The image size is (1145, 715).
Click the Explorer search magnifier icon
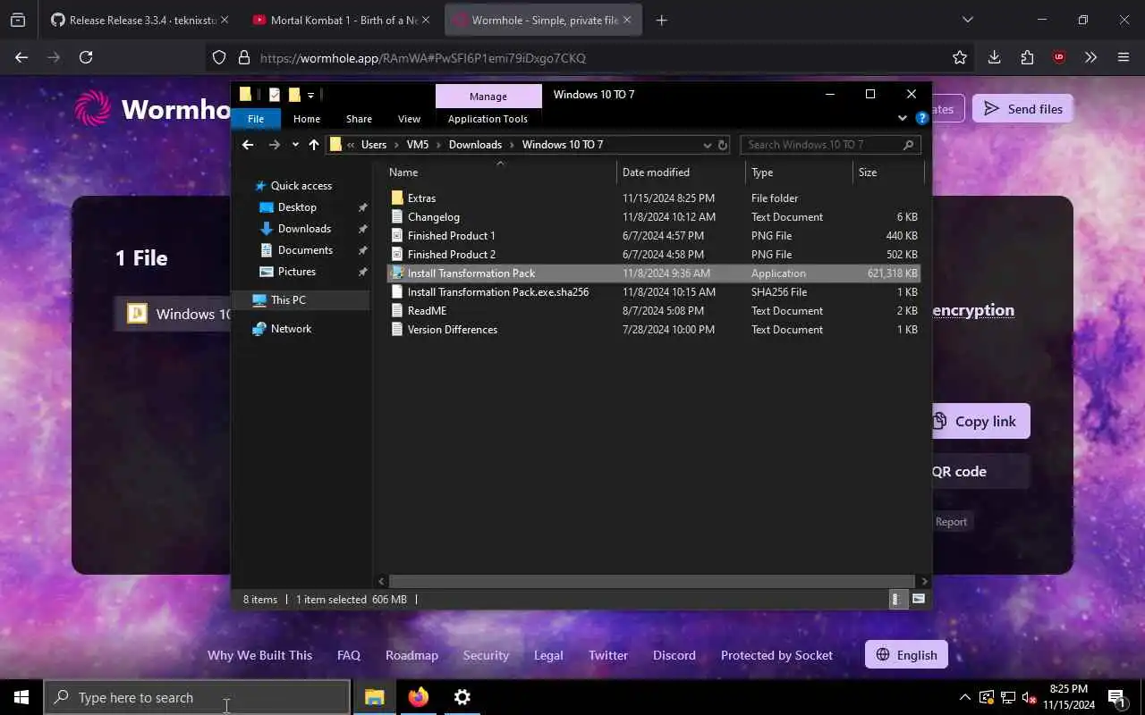(908, 145)
